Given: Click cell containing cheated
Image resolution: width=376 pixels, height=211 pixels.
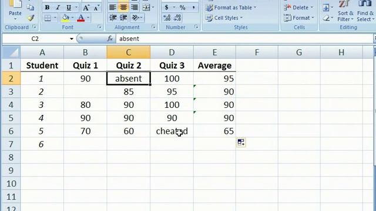Looking at the screenshot, I should (x=172, y=131).
